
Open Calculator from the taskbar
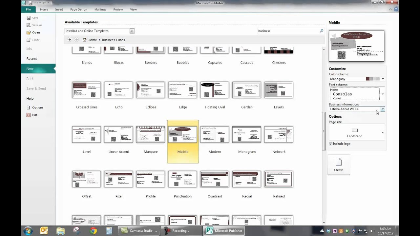[x=109, y=231]
